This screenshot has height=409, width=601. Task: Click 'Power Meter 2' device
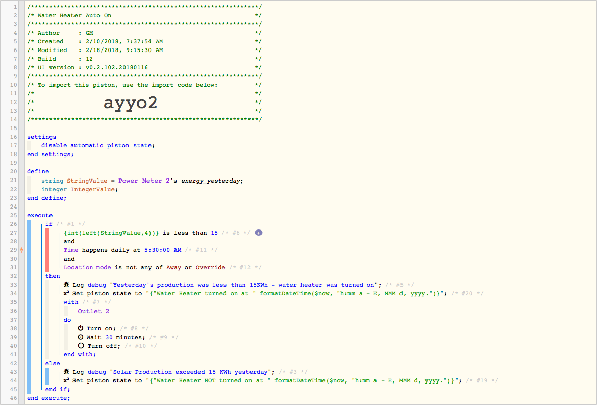144,181
